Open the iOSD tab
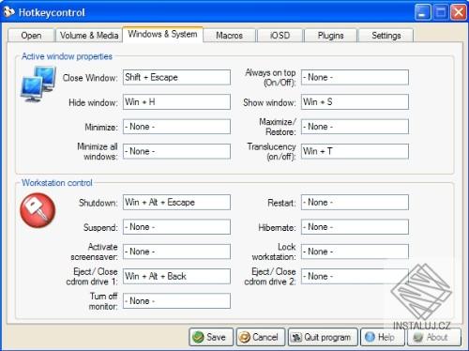Screen dimensions: 469x351 coord(280,36)
